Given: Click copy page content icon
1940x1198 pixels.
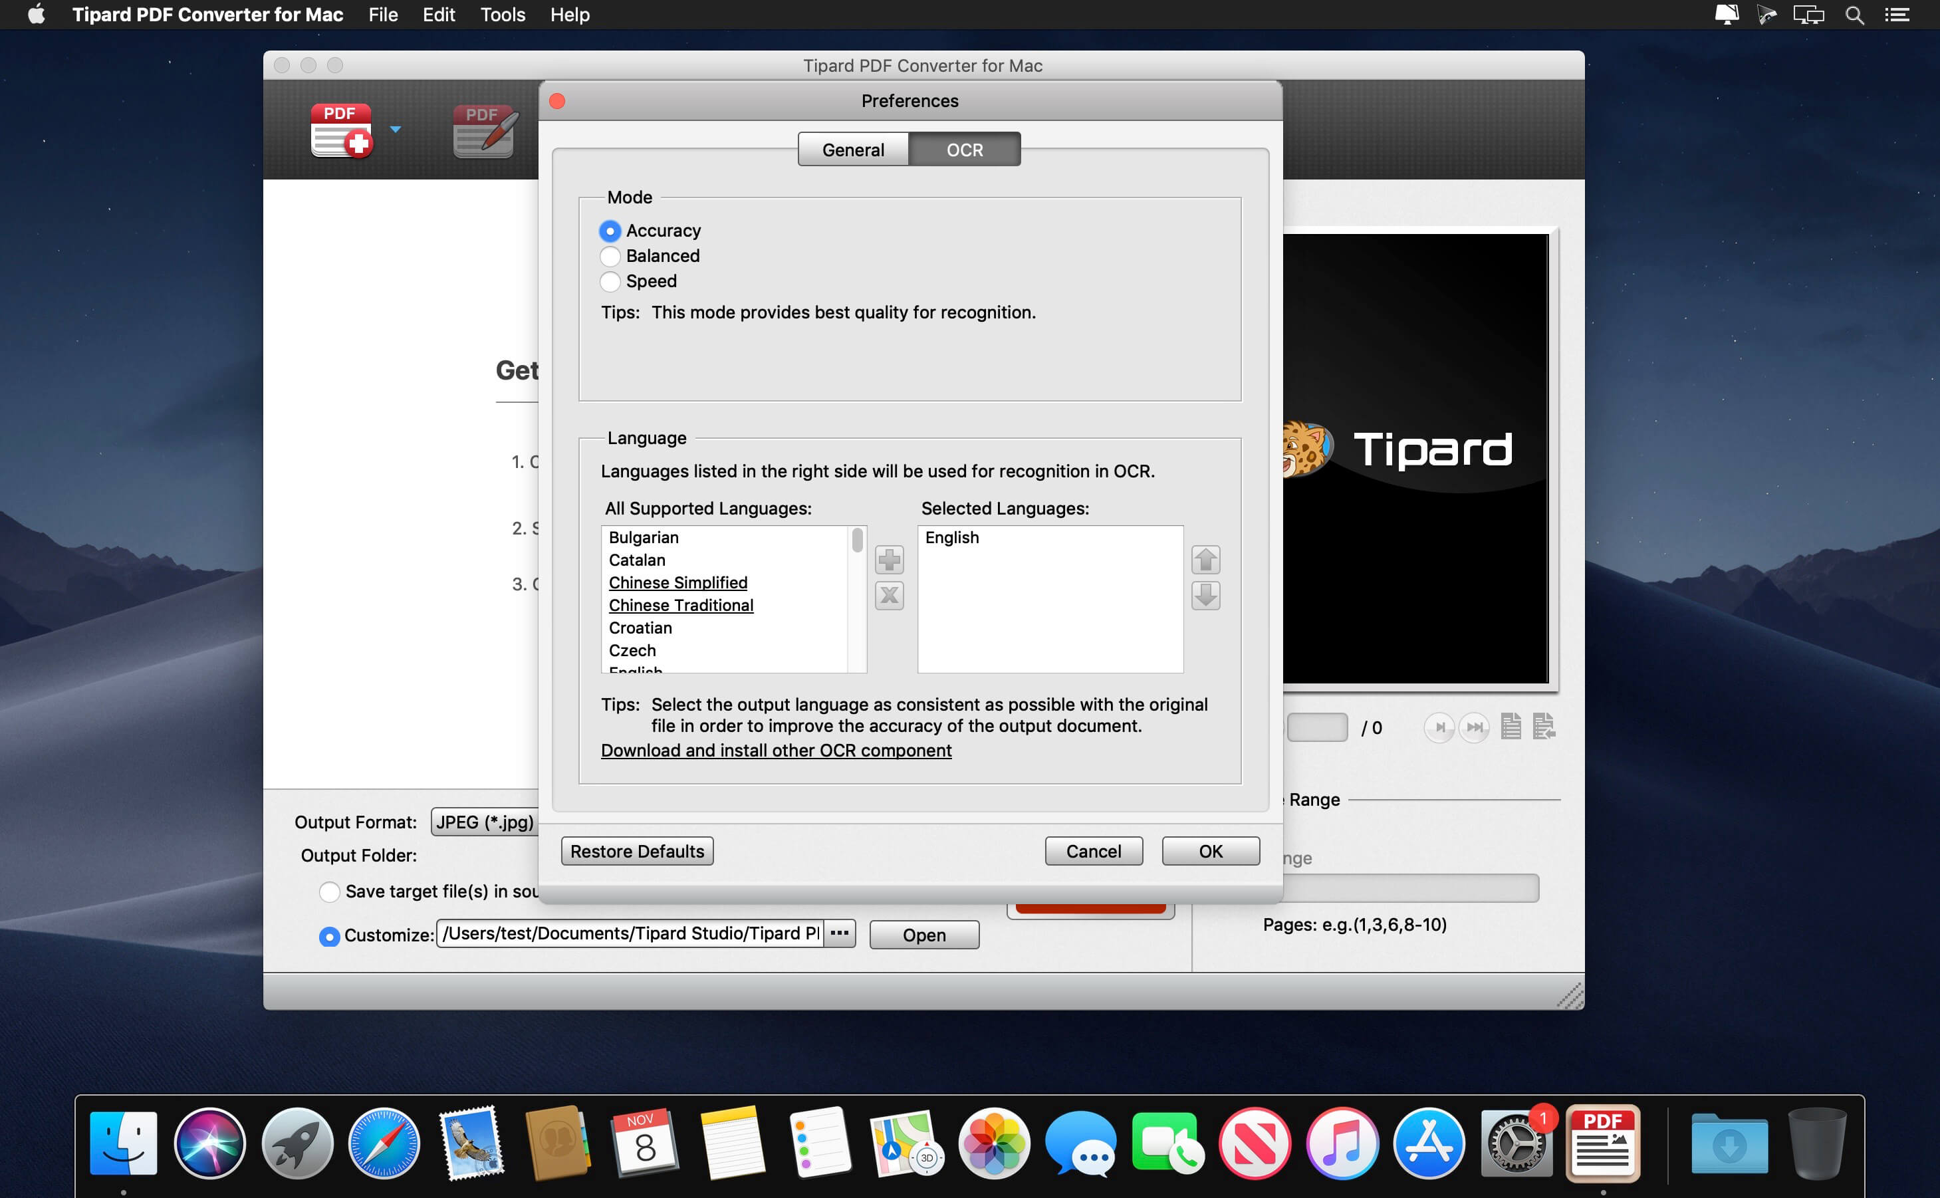Looking at the screenshot, I should coord(1513,726).
